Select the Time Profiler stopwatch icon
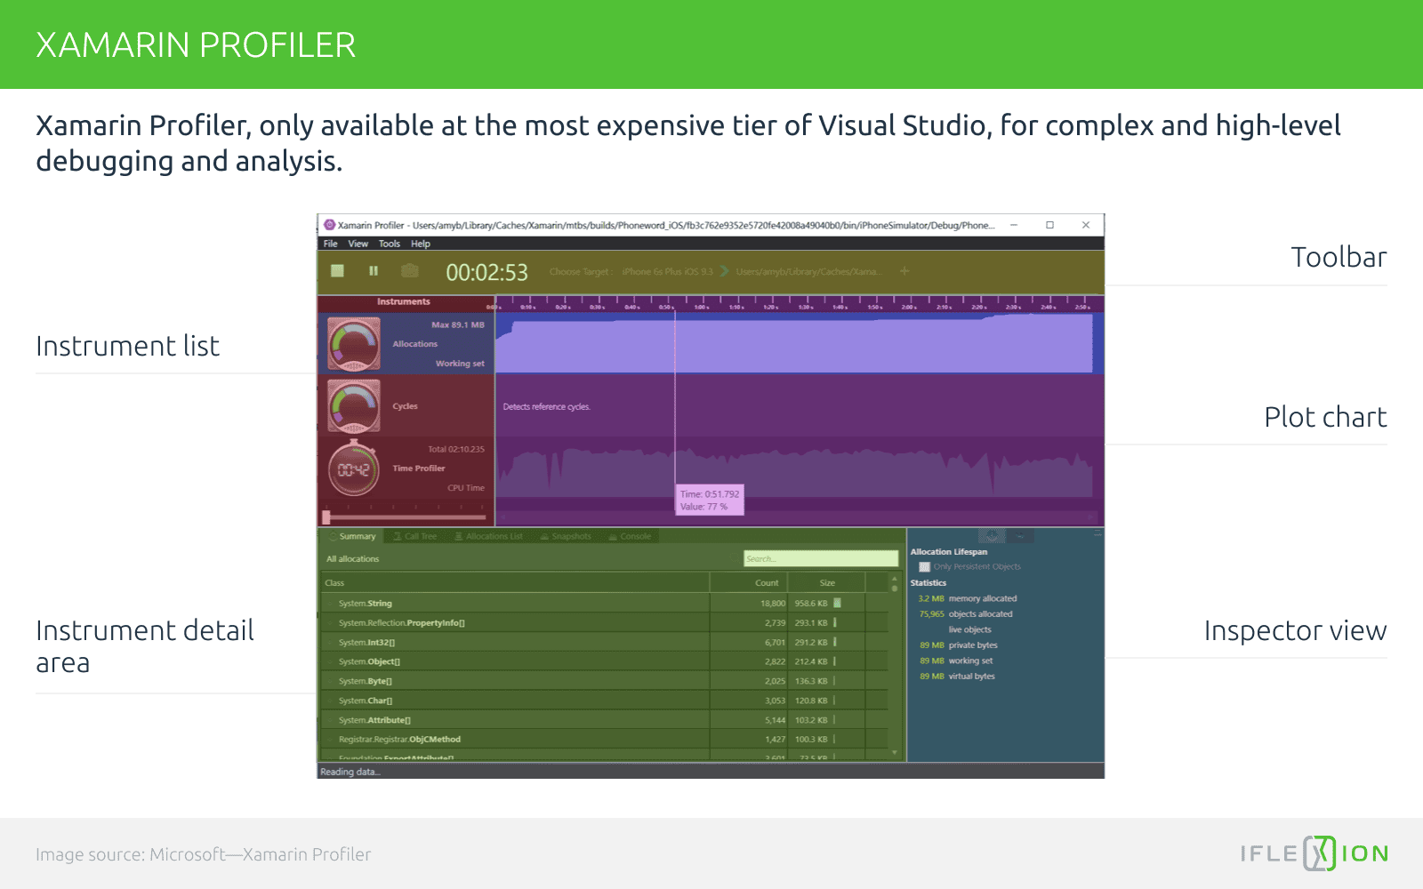Screen dimensions: 1423x889 coord(354,469)
